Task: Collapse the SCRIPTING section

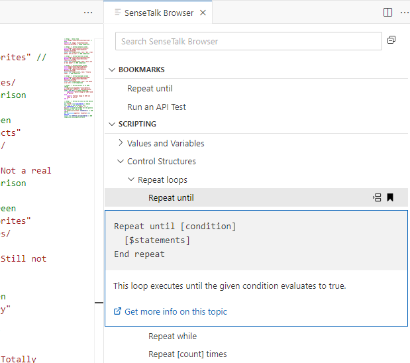Action: coord(112,124)
